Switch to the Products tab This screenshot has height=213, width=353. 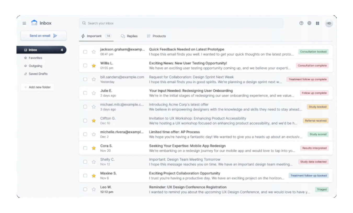pos(156,36)
